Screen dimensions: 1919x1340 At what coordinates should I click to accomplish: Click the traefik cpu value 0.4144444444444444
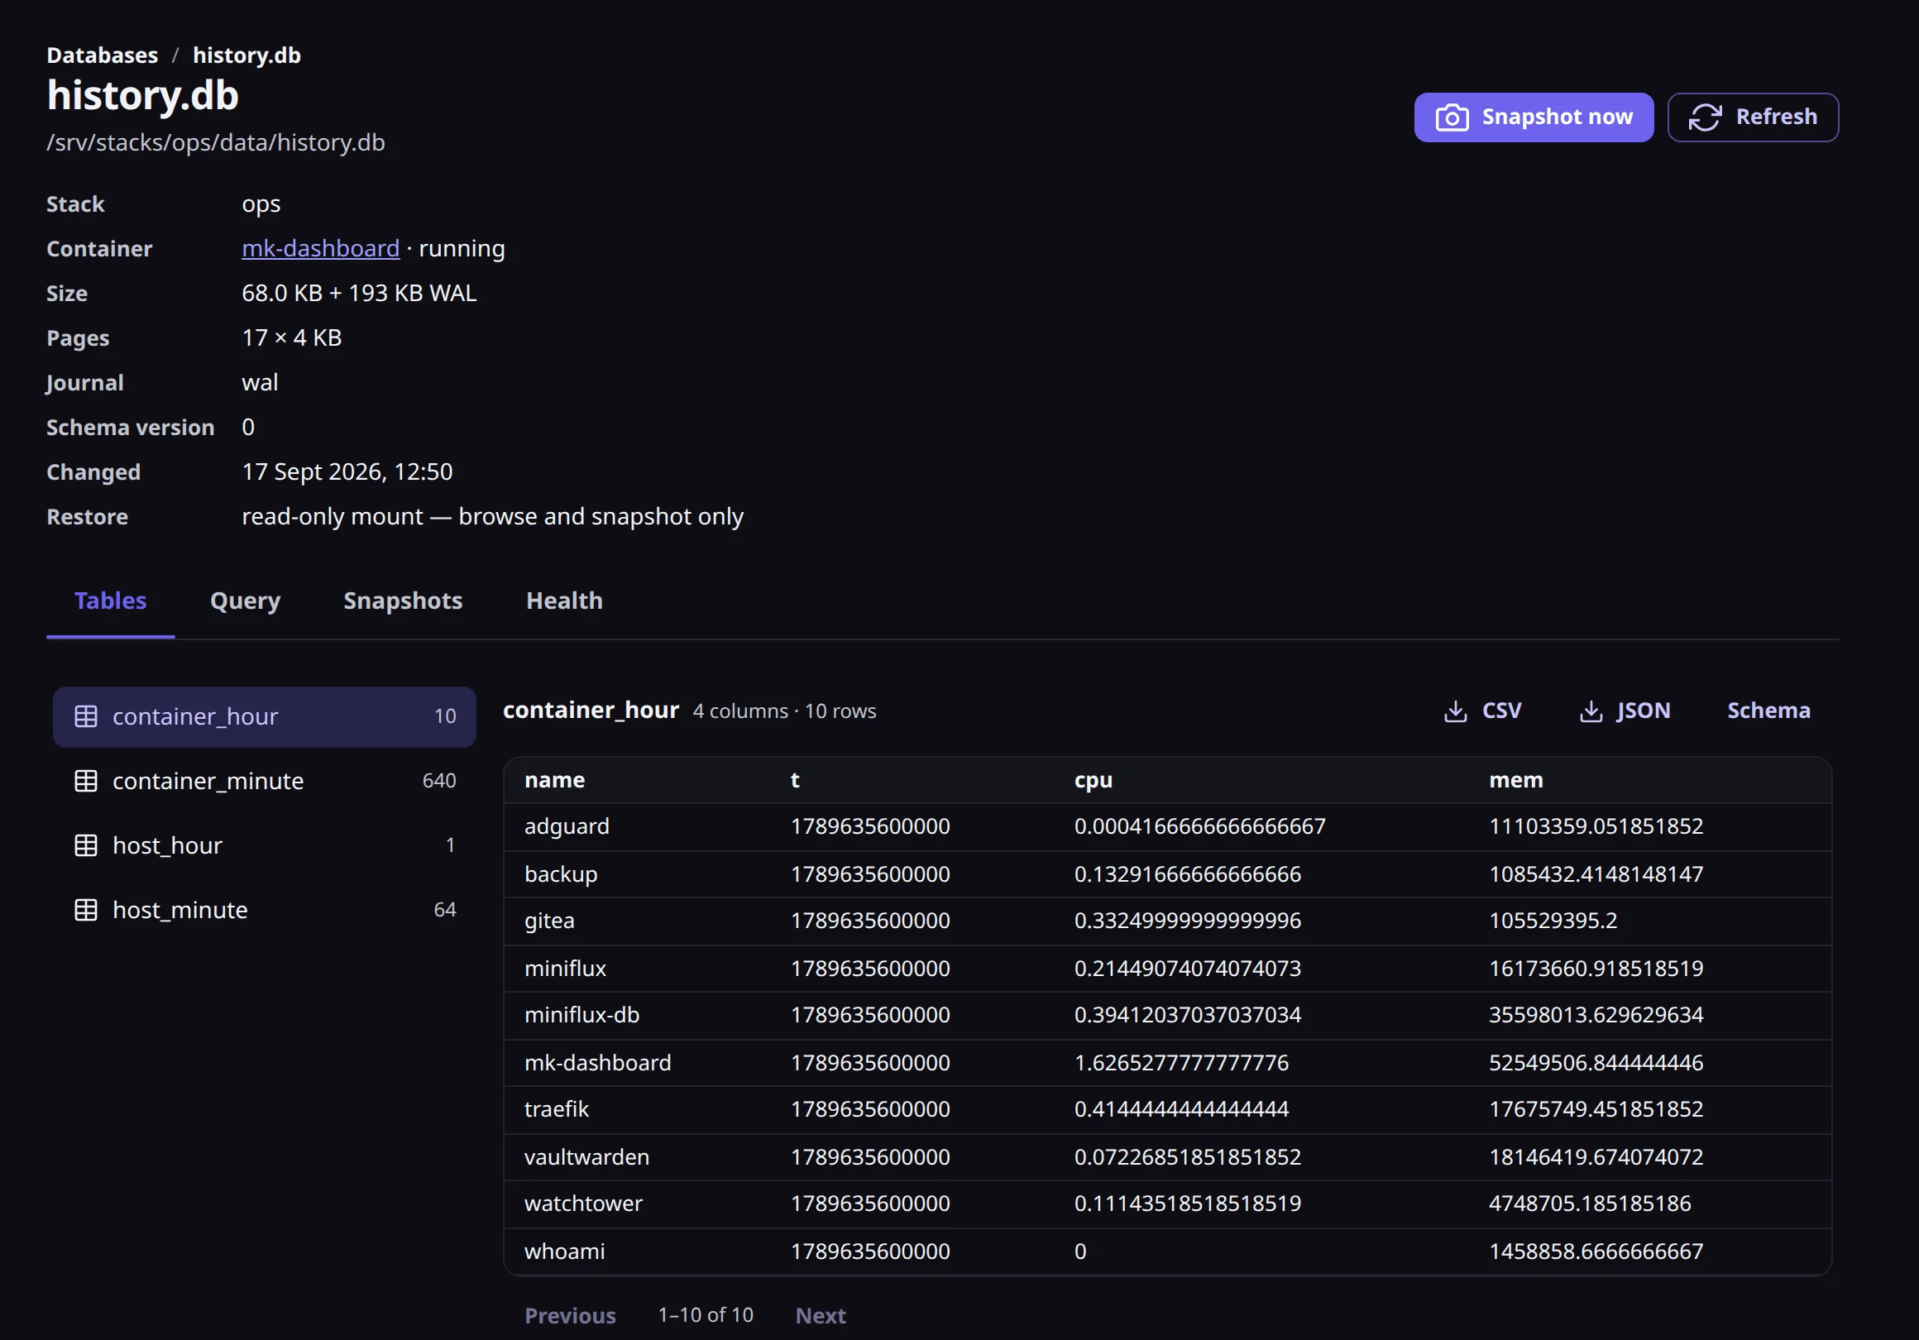pos(1181,1108)
